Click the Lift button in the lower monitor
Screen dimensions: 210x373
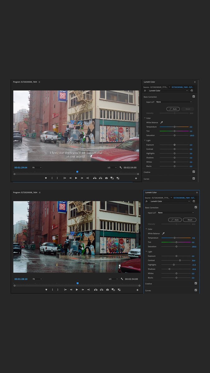(x=96, y=290)
